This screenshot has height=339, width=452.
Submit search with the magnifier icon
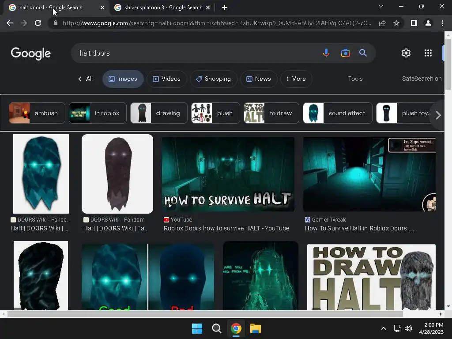(363, 53)
